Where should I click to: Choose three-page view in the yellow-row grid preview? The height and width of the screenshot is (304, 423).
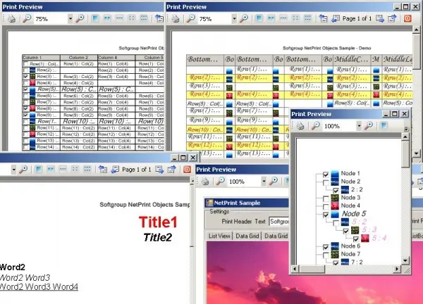click(283, 18)
